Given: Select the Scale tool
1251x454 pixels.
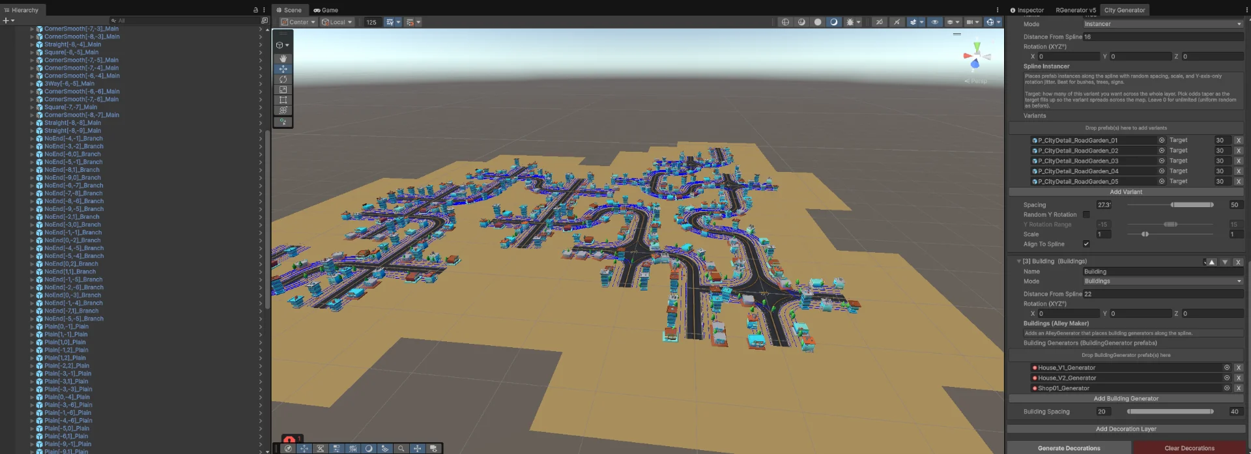Looking at the screenshot, I should [x=283, y=90].
